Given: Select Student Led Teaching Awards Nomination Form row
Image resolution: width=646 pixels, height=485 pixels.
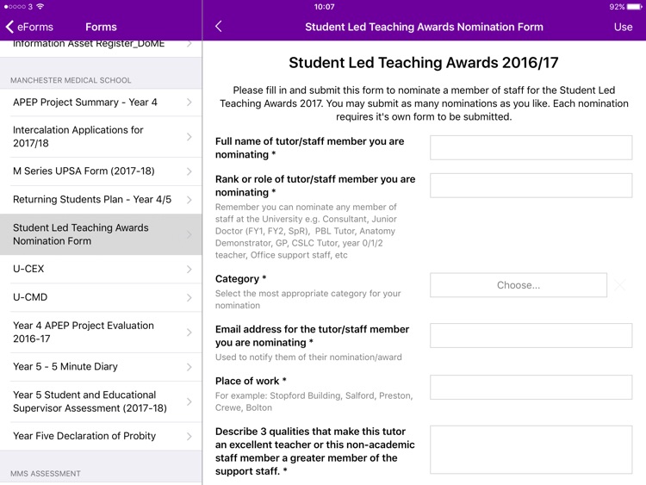Looking at the screenshot, I should pyautogui.click(x=101, y=234).
